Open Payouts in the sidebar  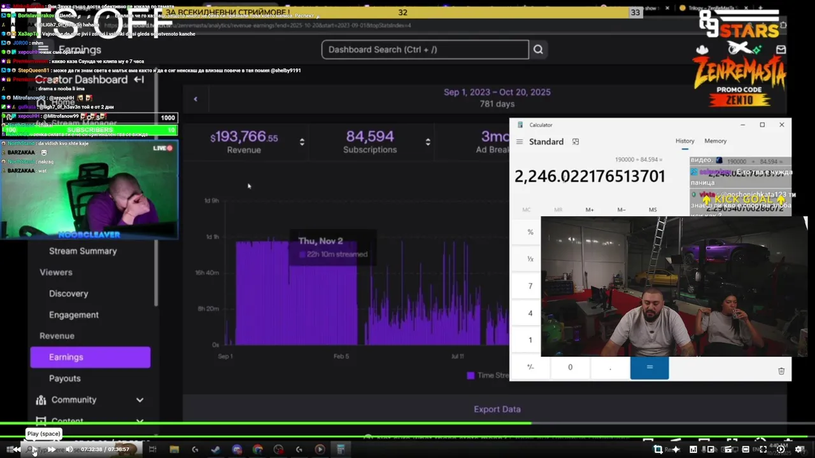pos(65,378)
